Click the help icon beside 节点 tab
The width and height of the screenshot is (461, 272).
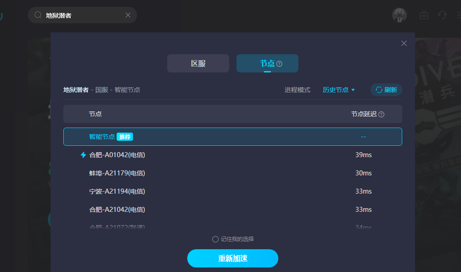(279, 64)
